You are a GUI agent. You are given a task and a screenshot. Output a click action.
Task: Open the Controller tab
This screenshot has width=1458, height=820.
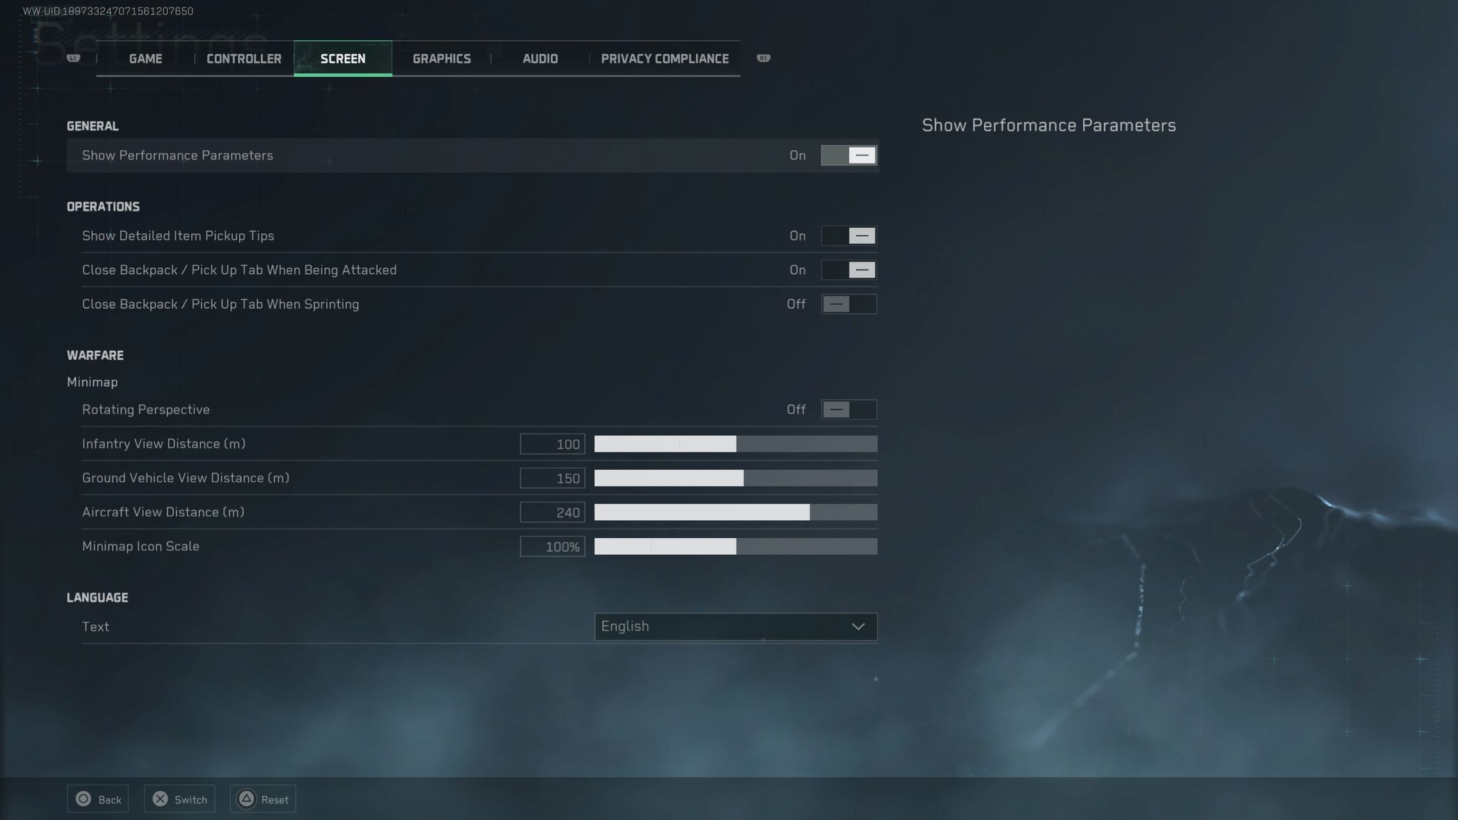tap(244, 59)
